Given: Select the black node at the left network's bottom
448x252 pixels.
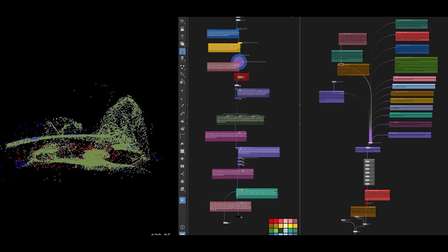Looking at the screenshot, I should tap(238, 217).
